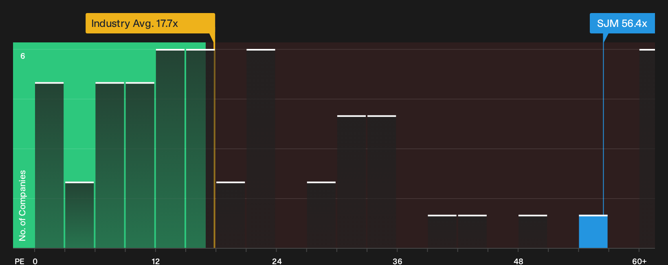Select the bar starting at PE 12
668x265 pixels.
(x=170, y=148)
